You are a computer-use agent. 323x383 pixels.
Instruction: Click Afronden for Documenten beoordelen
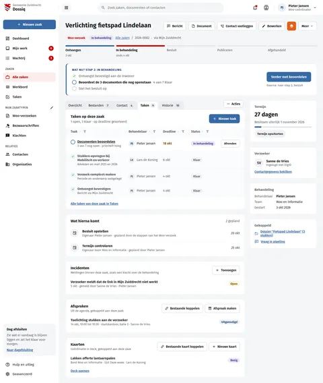pyautogui.click(x=230, y=144)
